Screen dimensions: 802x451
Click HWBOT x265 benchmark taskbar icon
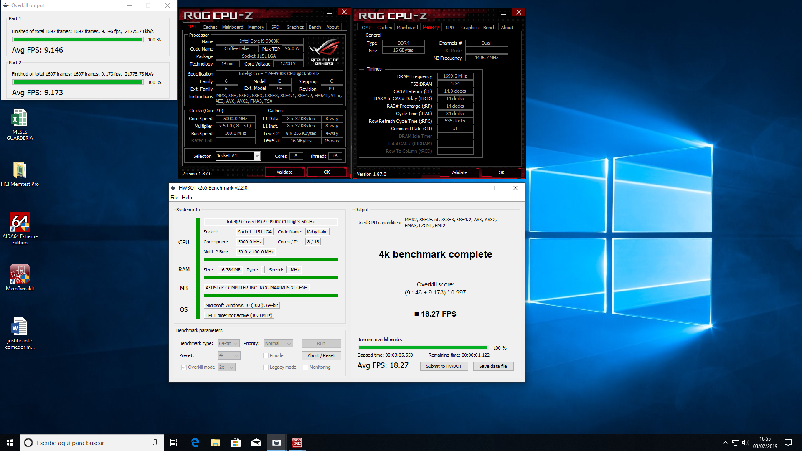277,443
